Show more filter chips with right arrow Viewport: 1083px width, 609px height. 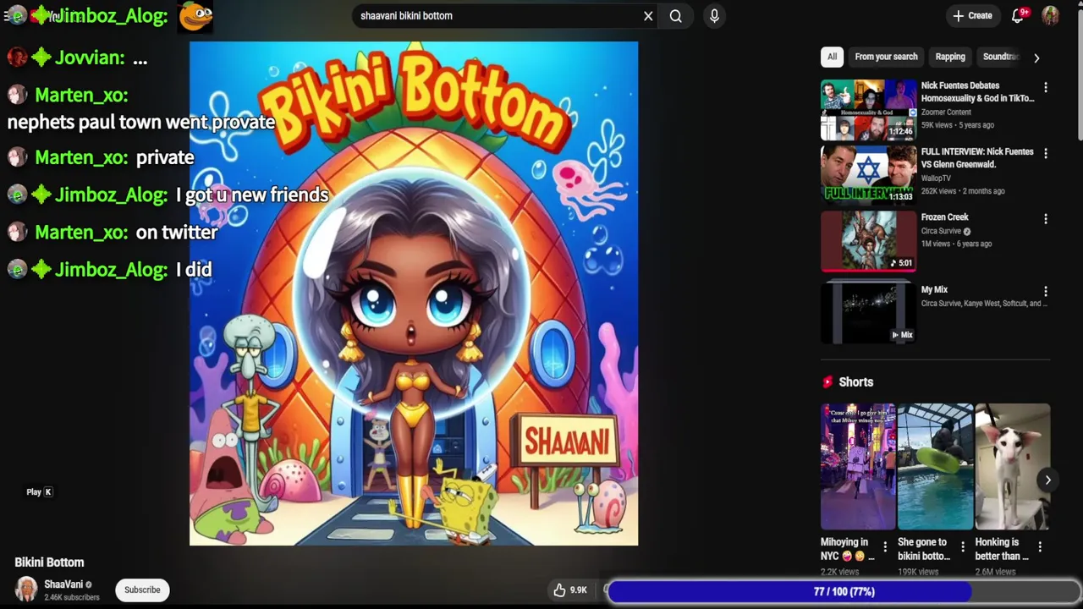click(1036, 58)
